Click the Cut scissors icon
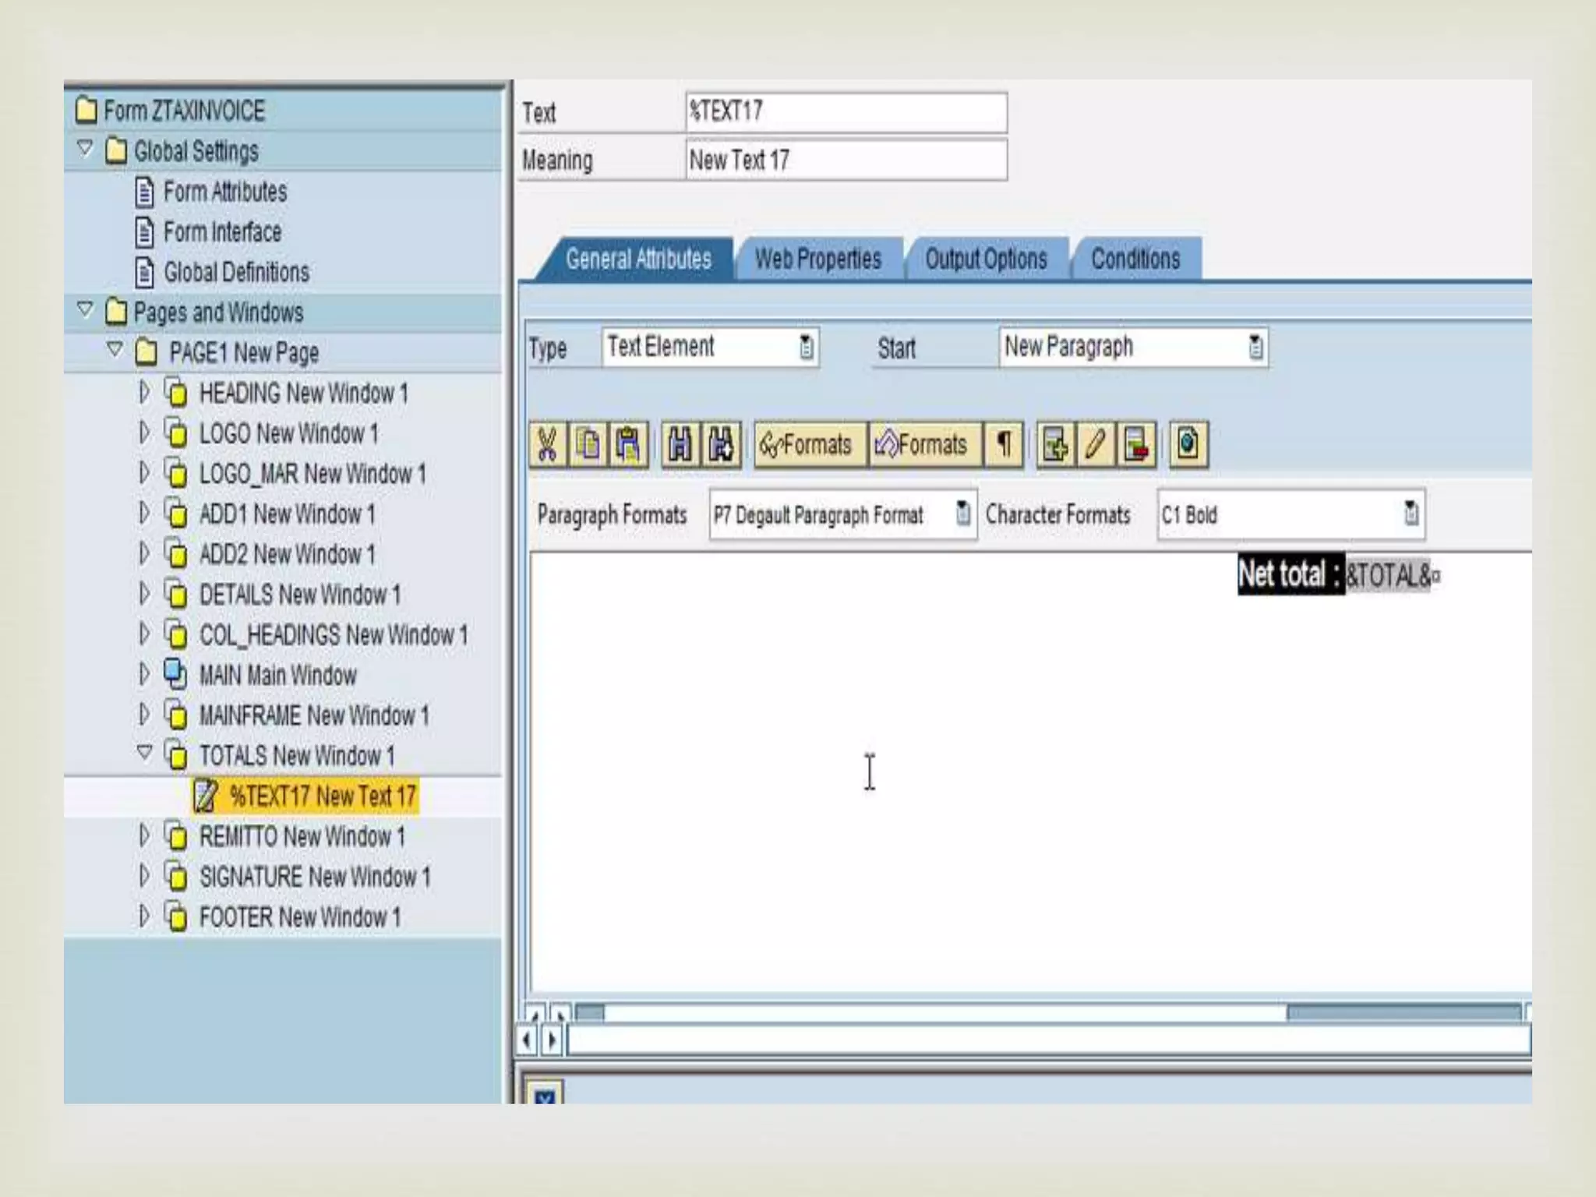 [547, 445]
